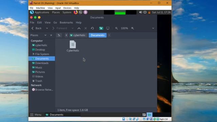This screenshot has width=217, height=122.
Task: Click the orange lock indicator icon
Action: (x=149, y=12)
